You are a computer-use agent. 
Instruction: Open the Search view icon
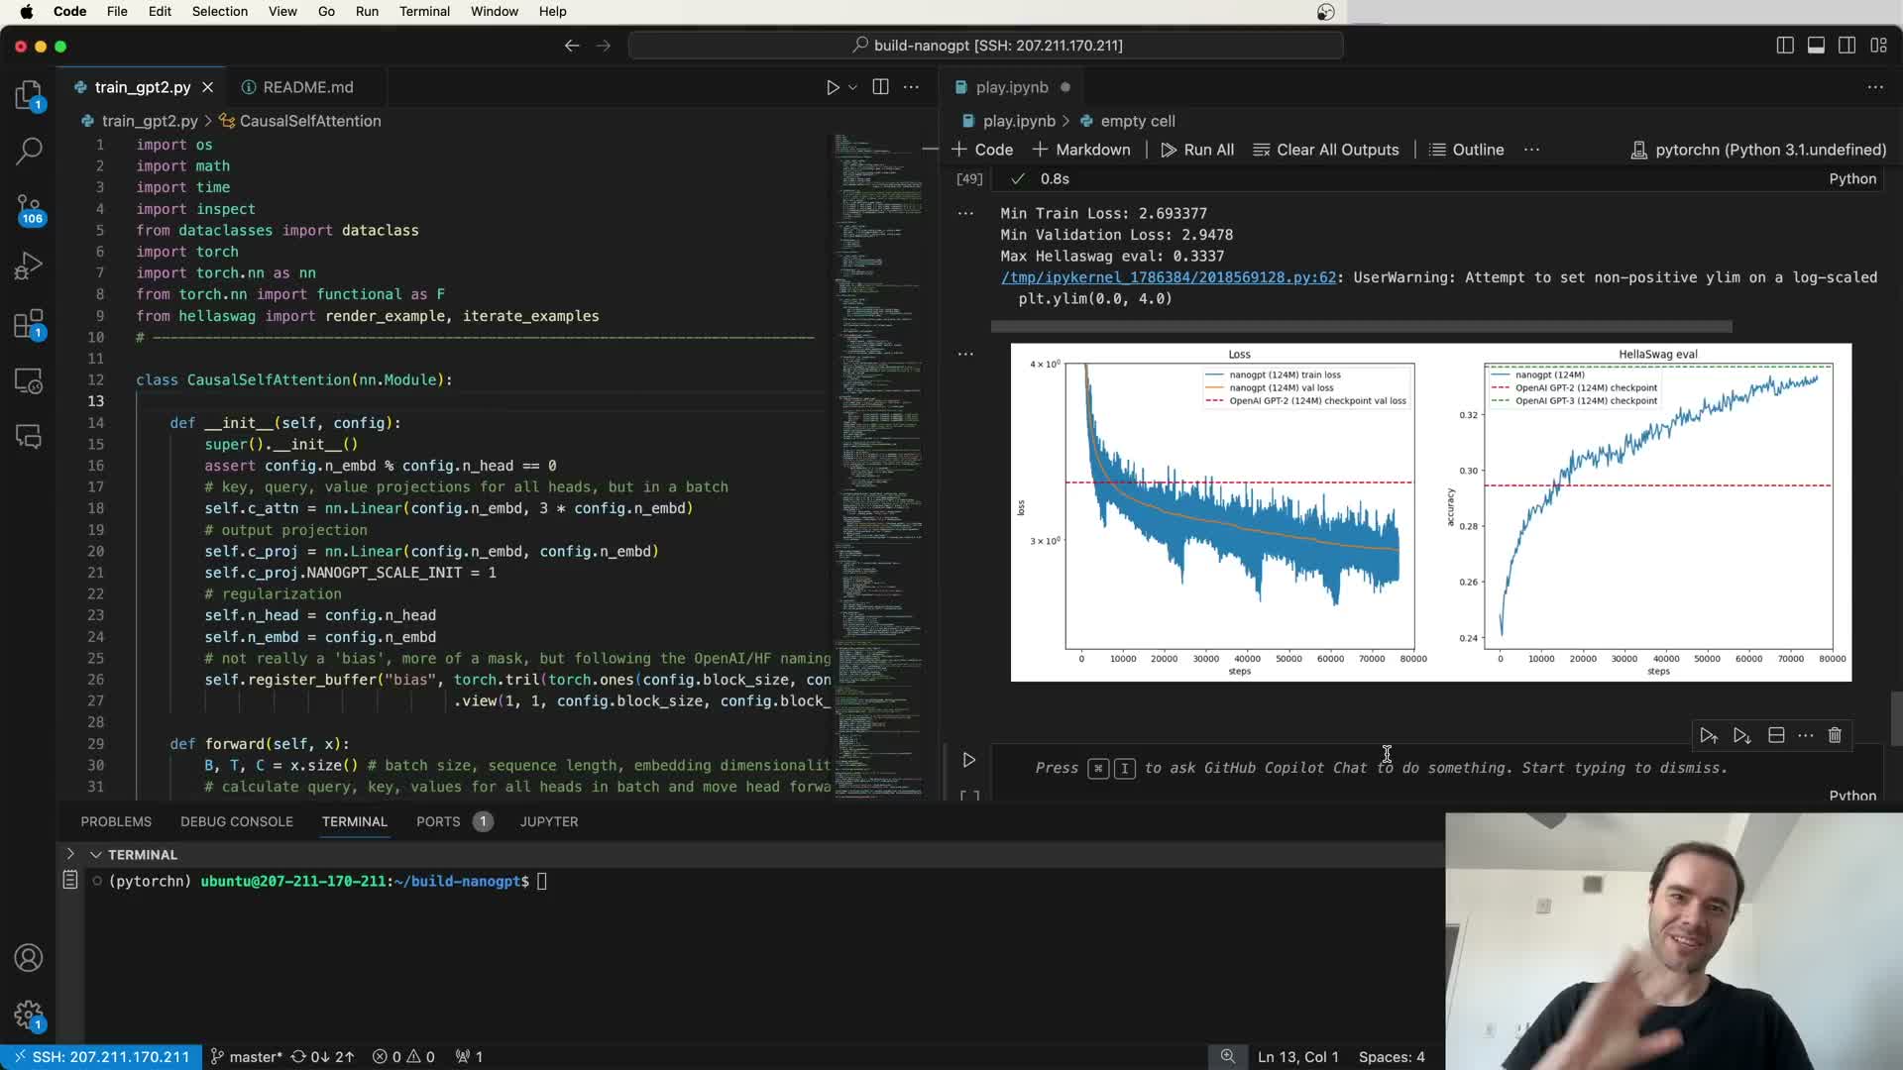[x=29, y=151]
